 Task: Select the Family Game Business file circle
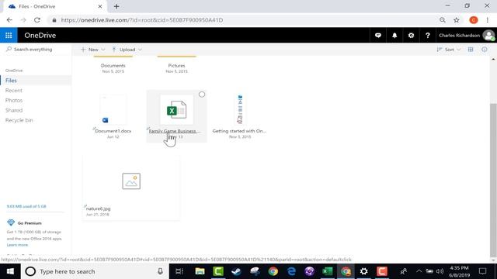click(202, 95)
